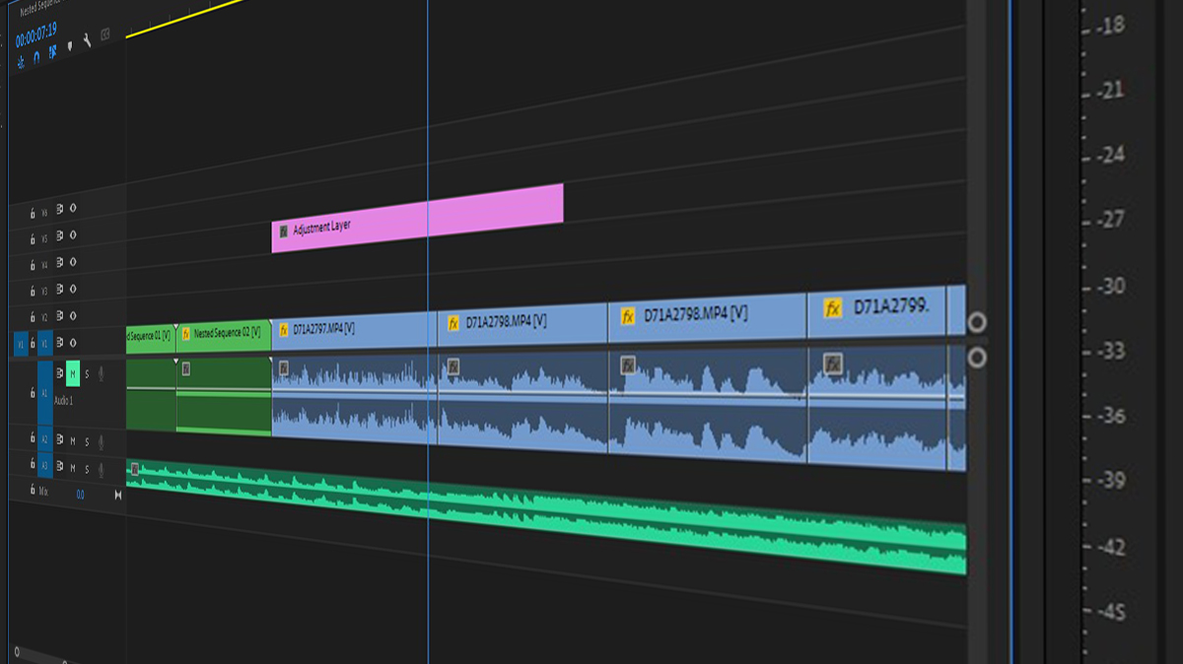Viewport: 1183px width, 664px height.
Task: Toggle V1 source patching indicator
Action: pyautogui.click(x=21, y=344)
